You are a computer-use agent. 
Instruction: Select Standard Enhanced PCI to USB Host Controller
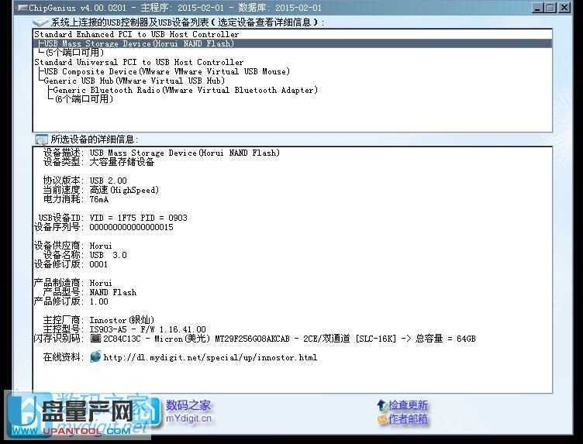click(136, 35)
